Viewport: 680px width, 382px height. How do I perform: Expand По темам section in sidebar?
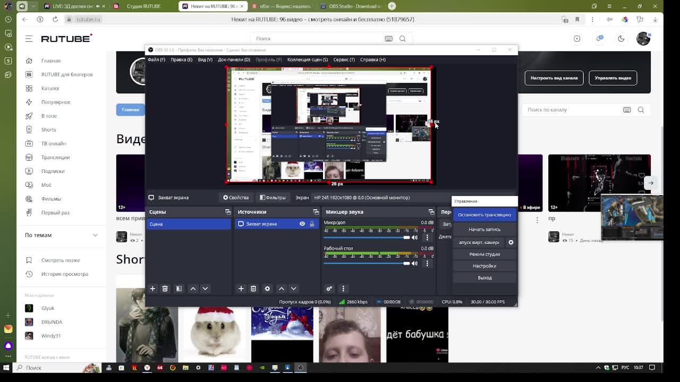[x=95, y=235]
